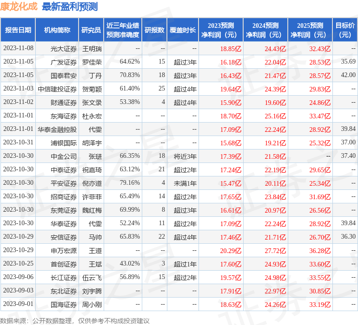Click the 2025预测净利润 column header
358x325 pixels.
310,30
